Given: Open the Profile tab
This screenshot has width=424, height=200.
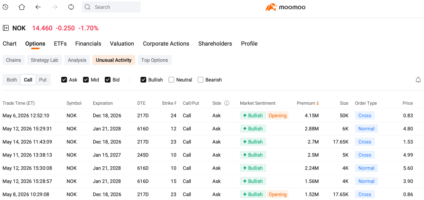Looking at the screenshot, I should pos(249,44).
